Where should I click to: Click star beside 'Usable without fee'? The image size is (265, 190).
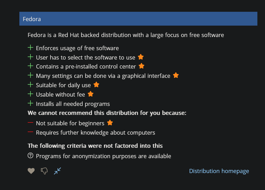click(91, 94)
